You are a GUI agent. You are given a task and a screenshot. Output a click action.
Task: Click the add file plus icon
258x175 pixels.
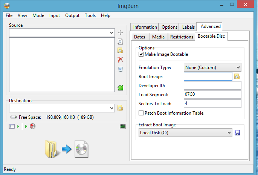click(x=121, y=32)
